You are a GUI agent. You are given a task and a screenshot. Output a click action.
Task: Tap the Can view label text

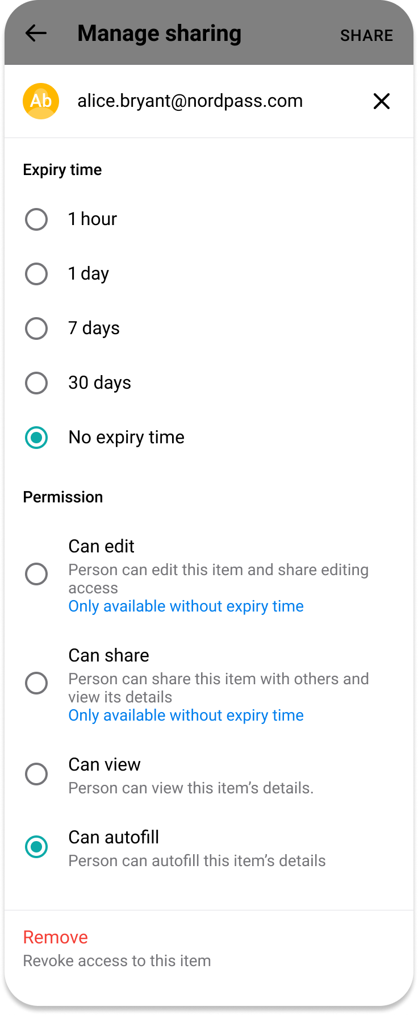[104, 765]
